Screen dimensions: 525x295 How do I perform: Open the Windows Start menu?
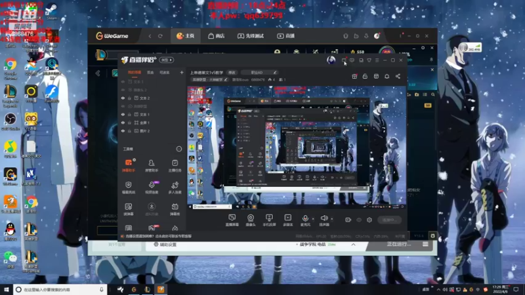tap(7, 290)
